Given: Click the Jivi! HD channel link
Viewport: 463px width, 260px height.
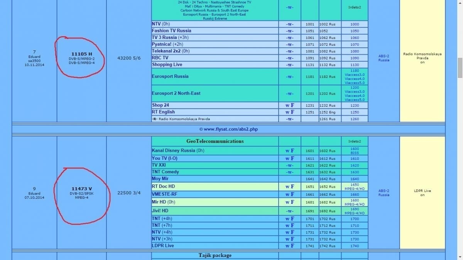Looking at the screenshot, I should [160, 211].
